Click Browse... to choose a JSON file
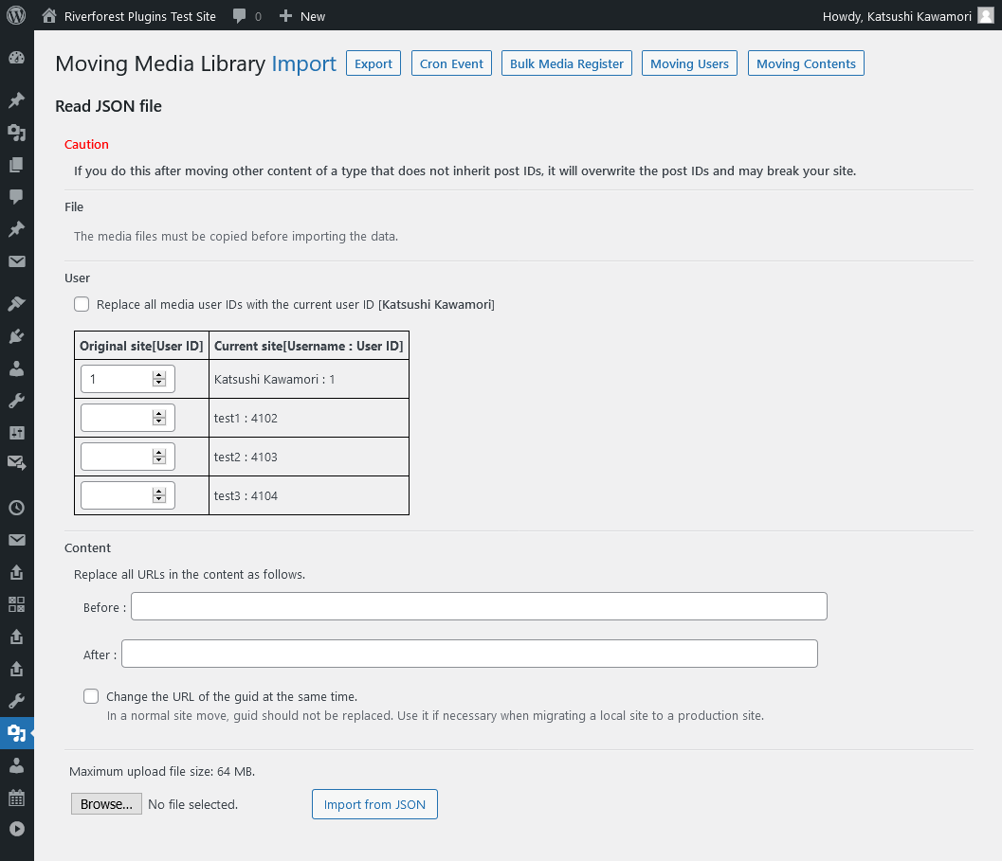This screenshot has width=1002, height=861. click(106, 804)
